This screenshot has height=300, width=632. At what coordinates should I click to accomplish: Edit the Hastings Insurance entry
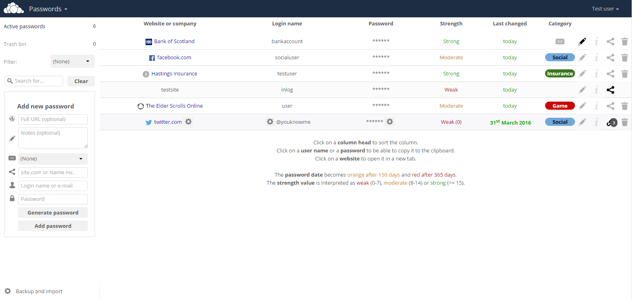click(582, 73)
